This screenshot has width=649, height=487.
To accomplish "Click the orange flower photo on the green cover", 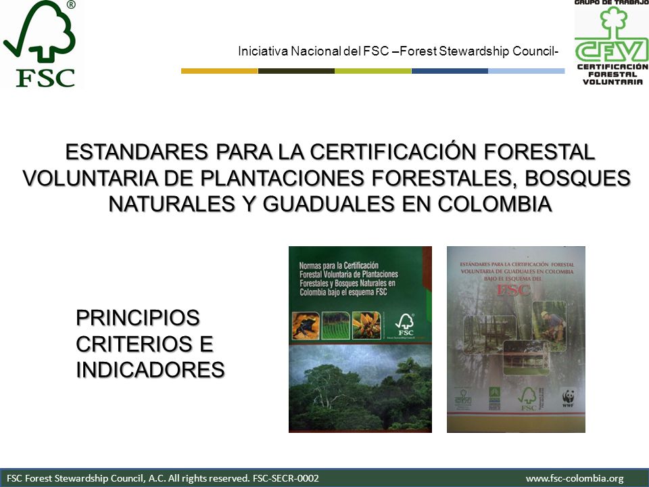I will [x=366, y=325].
